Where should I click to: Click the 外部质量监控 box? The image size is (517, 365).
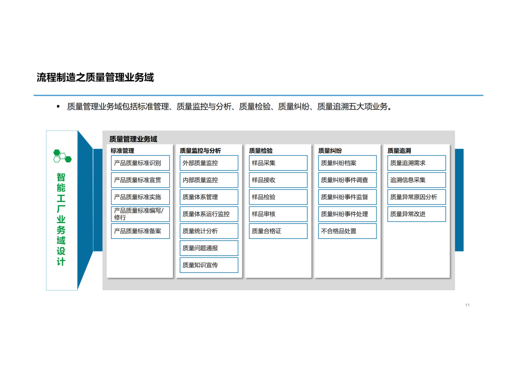(209, 163)
